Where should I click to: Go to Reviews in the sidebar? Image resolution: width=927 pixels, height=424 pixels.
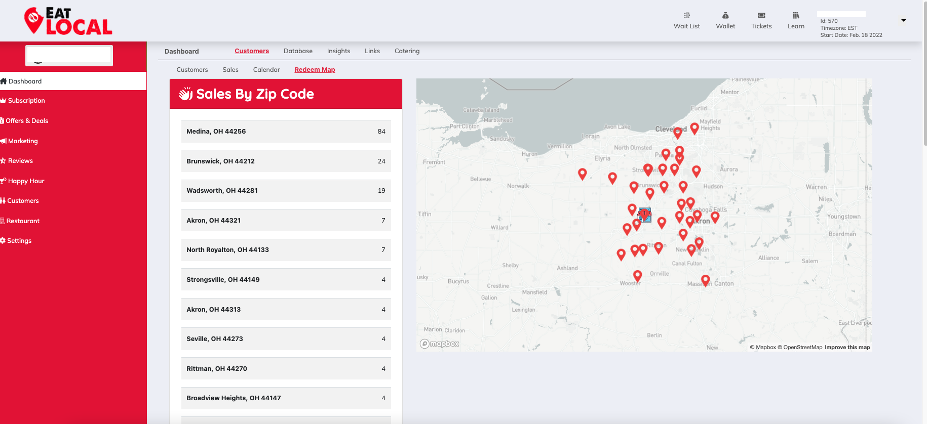point(20,161)
